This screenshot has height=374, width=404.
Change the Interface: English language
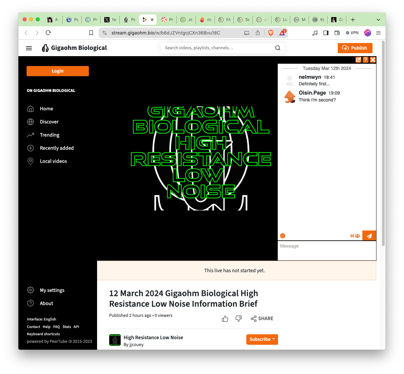pos(41,319)
